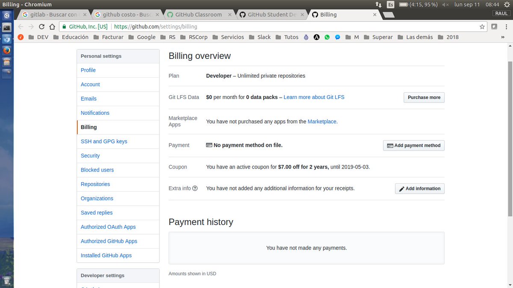Open the Ubuntu Dash home button
The image size is (513, 288).
6,17
